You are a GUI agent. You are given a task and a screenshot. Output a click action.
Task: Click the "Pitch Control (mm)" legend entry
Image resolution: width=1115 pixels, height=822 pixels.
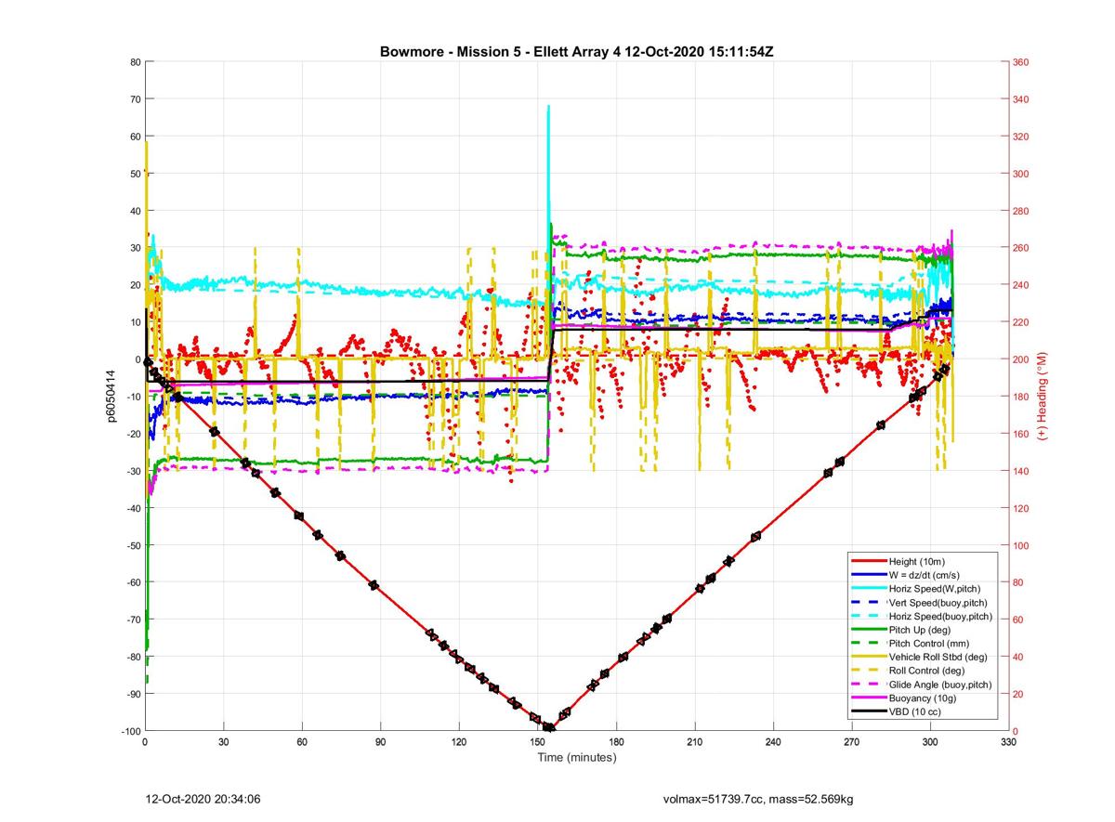[x=923, y=643]
